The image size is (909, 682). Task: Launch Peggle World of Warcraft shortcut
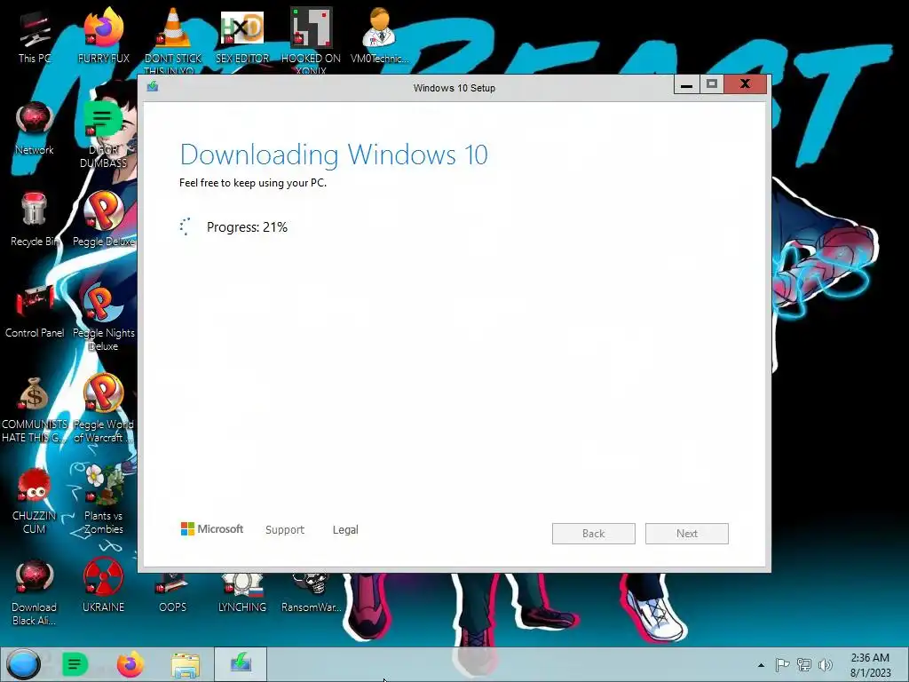(x=103, y=408)
